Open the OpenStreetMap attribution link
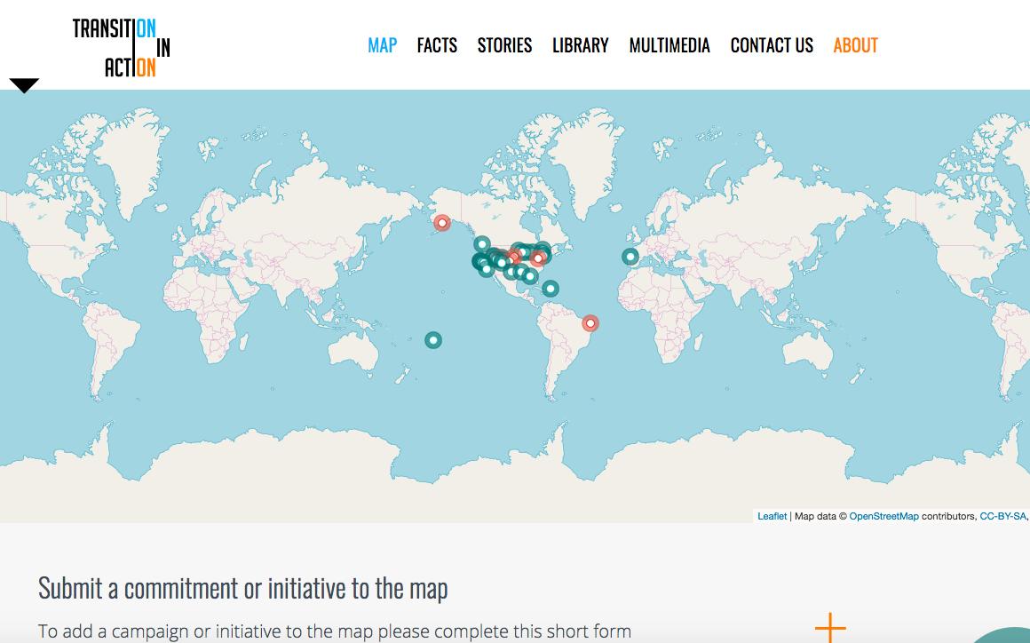 pyautogui.click(x=883, y=516)
